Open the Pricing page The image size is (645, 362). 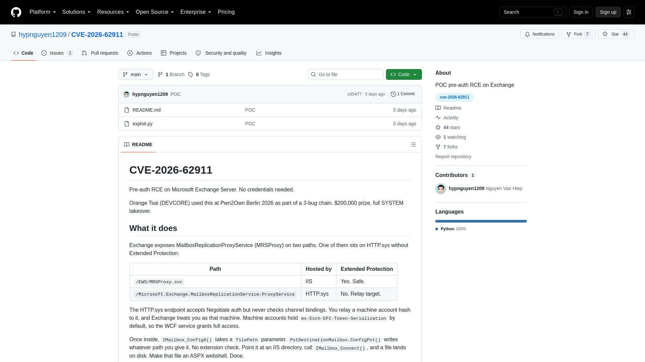[x=226, y=12]
